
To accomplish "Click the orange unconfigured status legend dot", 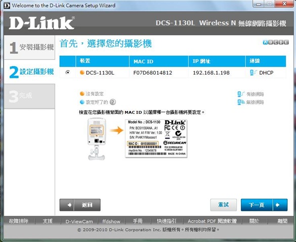I will click(x=82, y=94).
